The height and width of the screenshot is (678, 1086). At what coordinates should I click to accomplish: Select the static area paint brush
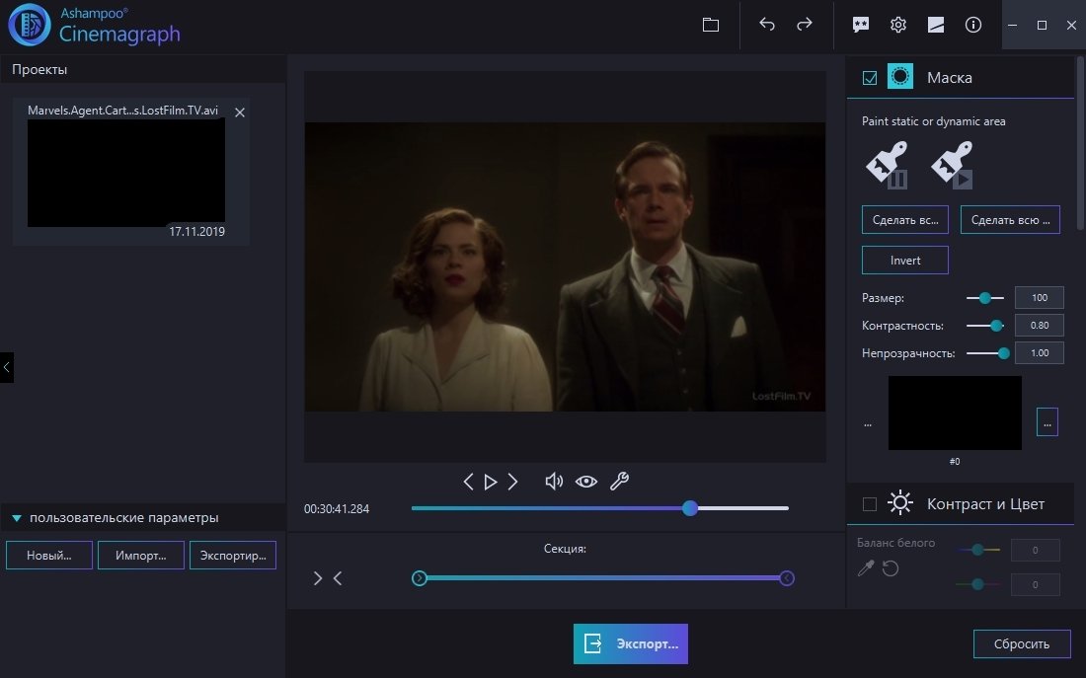tap(888, 165)
